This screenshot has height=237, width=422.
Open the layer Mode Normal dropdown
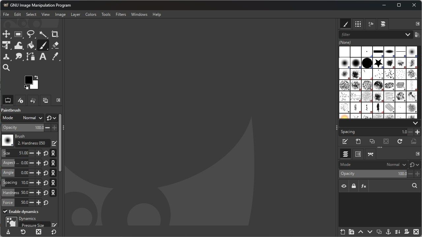click(373, 165)
